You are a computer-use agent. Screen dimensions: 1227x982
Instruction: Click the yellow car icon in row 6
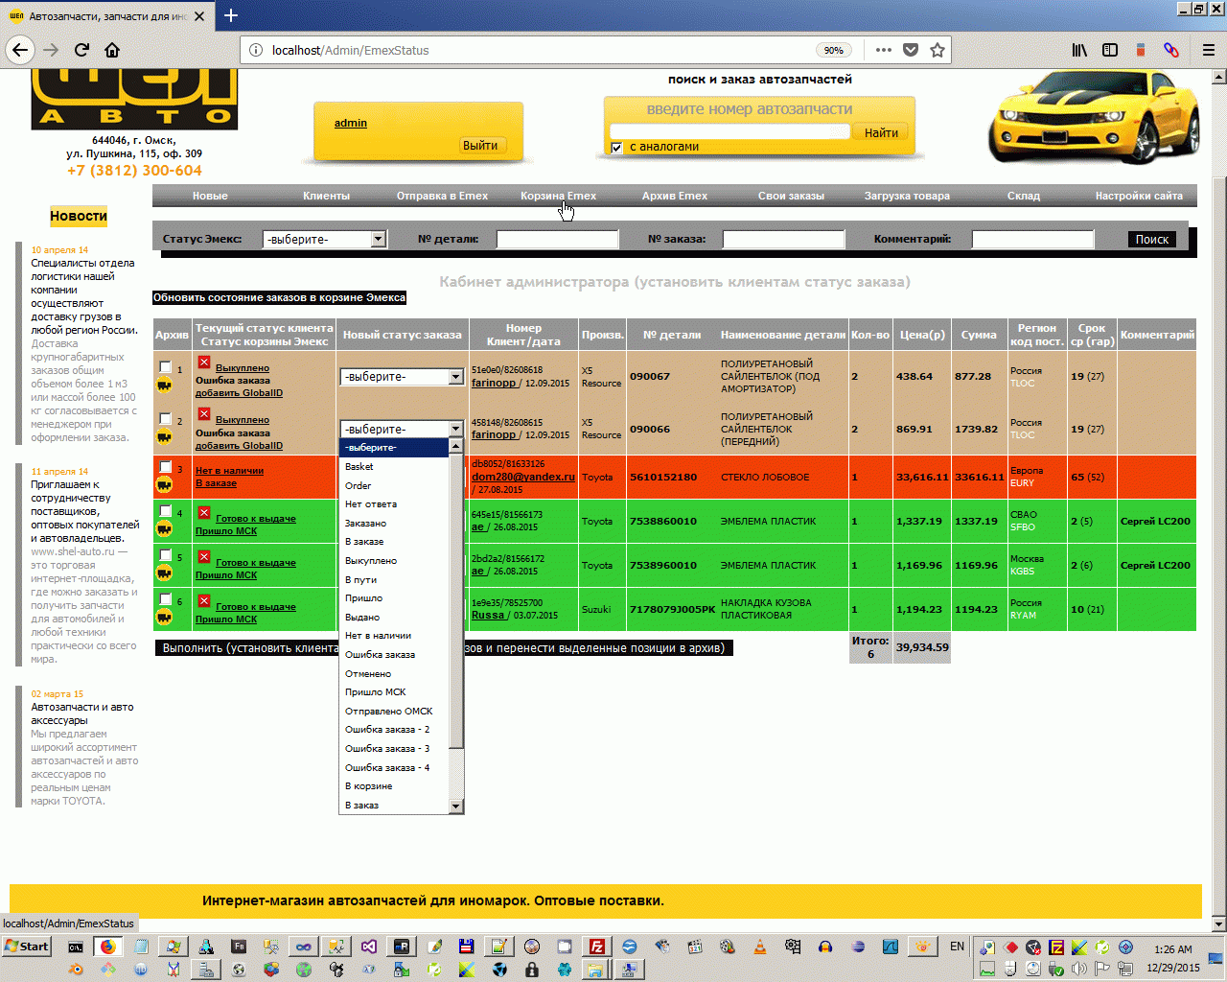point(164,617)
